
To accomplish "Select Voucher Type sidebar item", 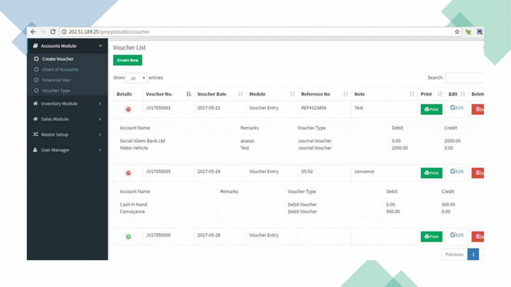I will tap(56, 91).
